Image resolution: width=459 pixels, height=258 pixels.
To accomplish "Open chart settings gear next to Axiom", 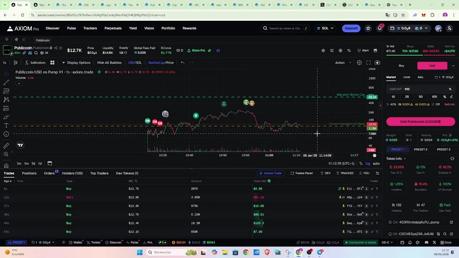I will pyautogui.click(x=359, y=63).
